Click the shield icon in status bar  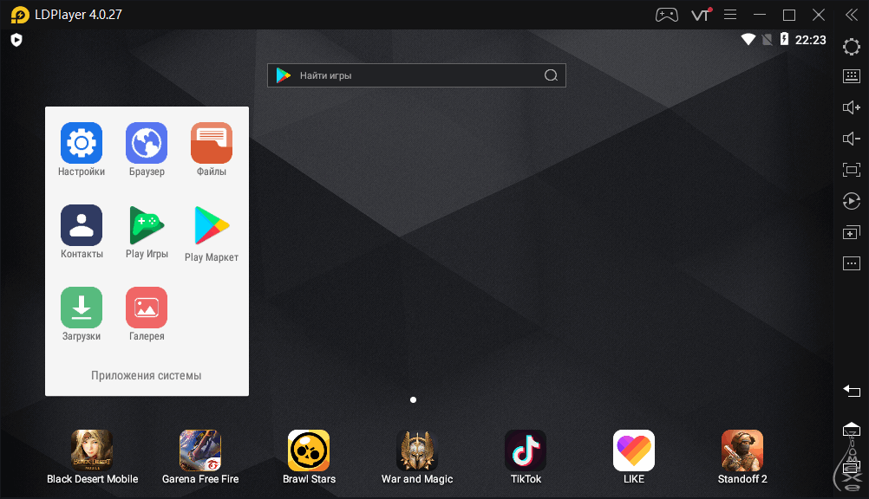16,40
